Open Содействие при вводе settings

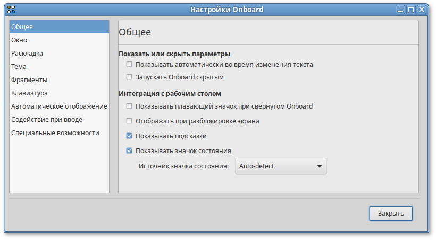[59, 120]
